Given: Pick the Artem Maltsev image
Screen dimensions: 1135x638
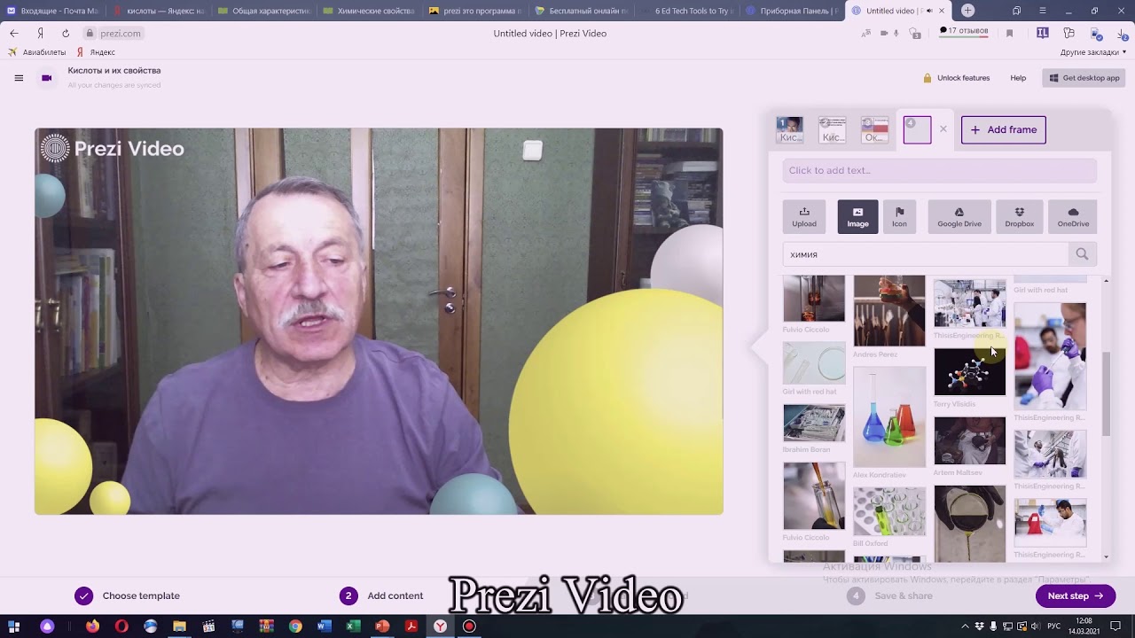Looking at the screenshot, I should 969,440.
